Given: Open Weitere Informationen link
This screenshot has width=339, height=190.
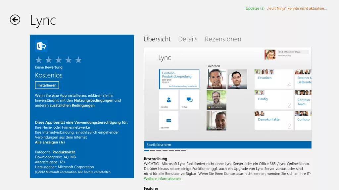Looking at the screenshot, I should click(x=162, y=178).
